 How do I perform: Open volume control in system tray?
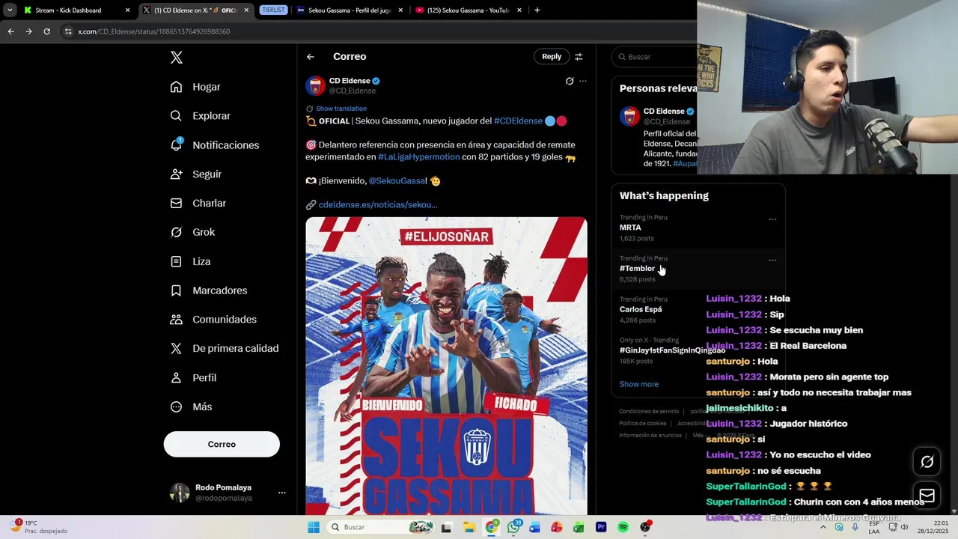coord(904,527)
